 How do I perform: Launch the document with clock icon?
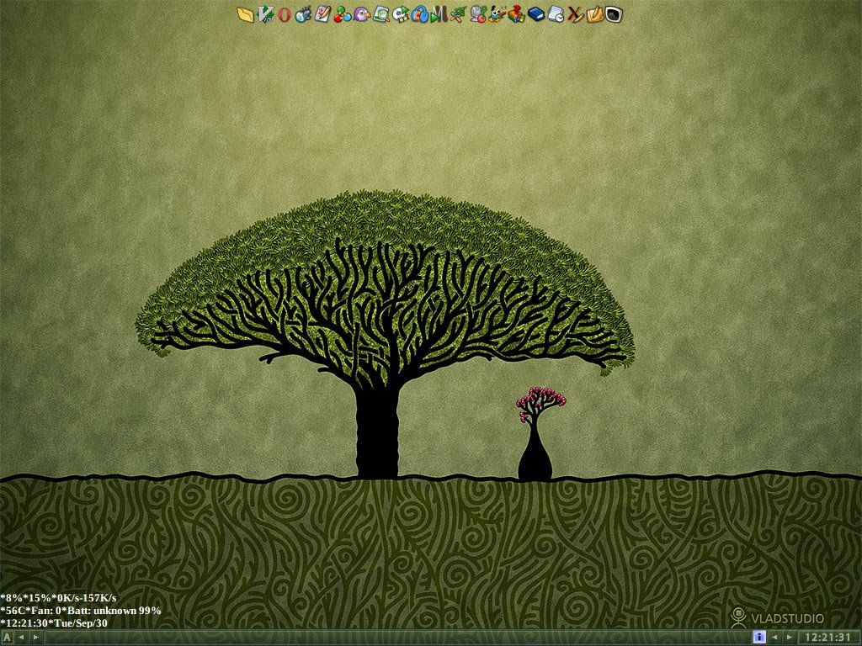click(x=556, y=14)
